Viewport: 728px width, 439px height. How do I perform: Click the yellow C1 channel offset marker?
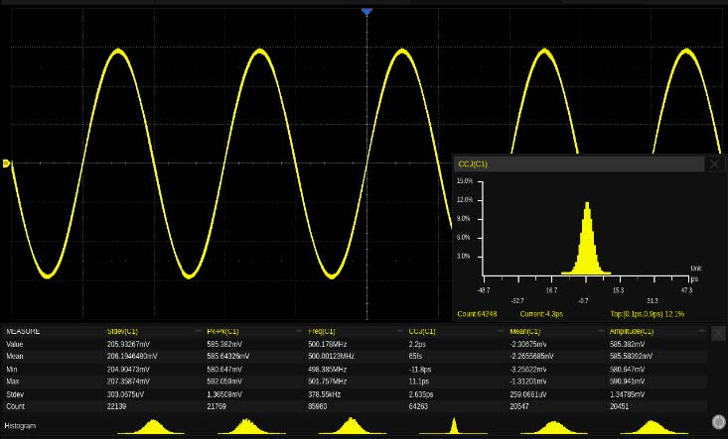[x=7, y=164]
